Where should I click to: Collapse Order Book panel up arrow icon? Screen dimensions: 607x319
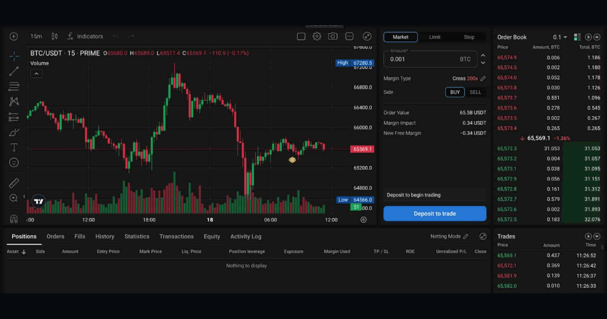[597, 37]
